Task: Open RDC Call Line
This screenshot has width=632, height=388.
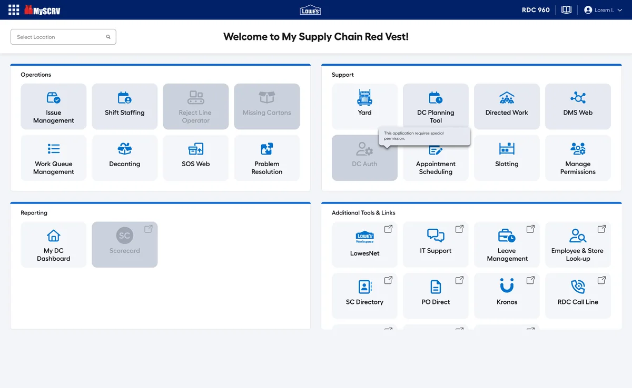Action: pos(578,295)
